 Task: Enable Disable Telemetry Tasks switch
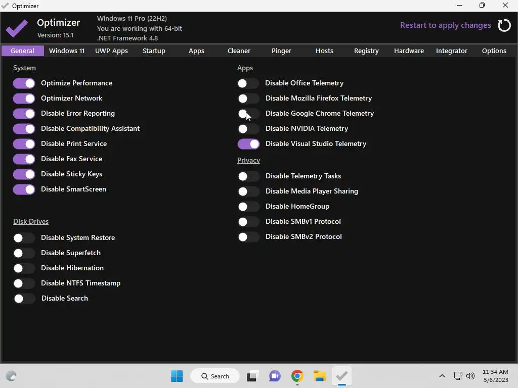pos(248,176)
